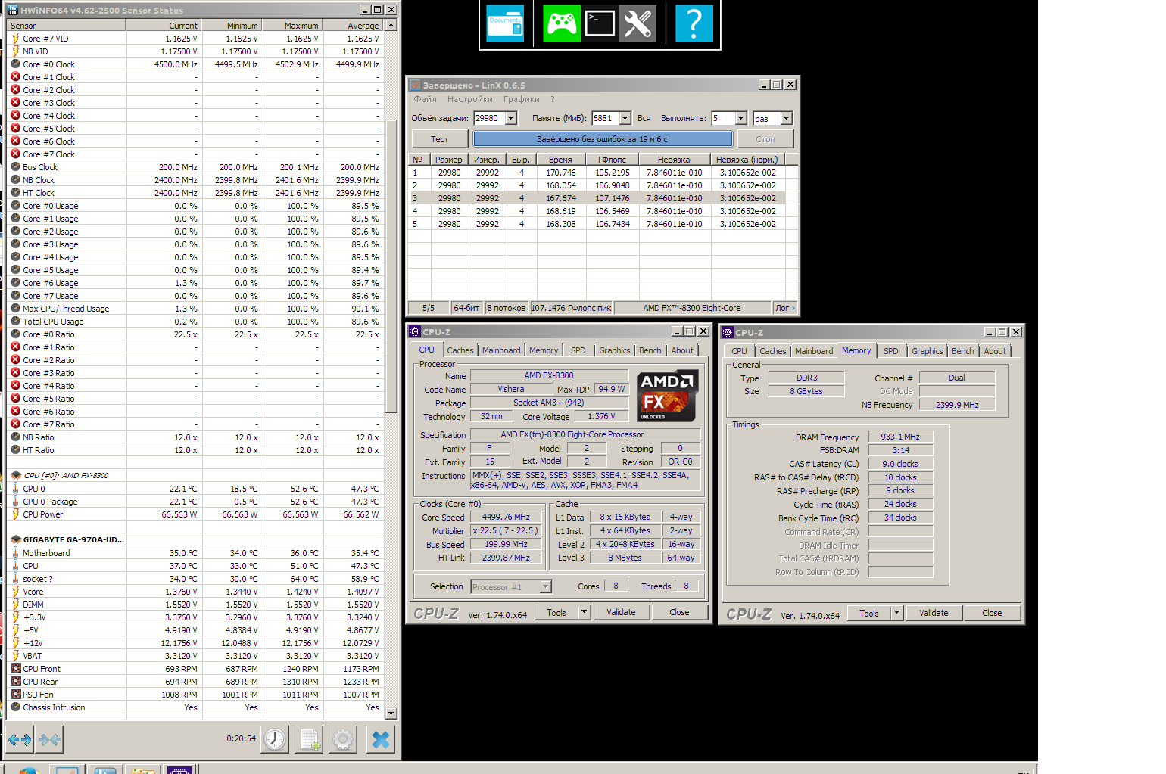The image size is (1166, 774).
Task: Click the LinX title bar icon
Action: tap(415, 85)
